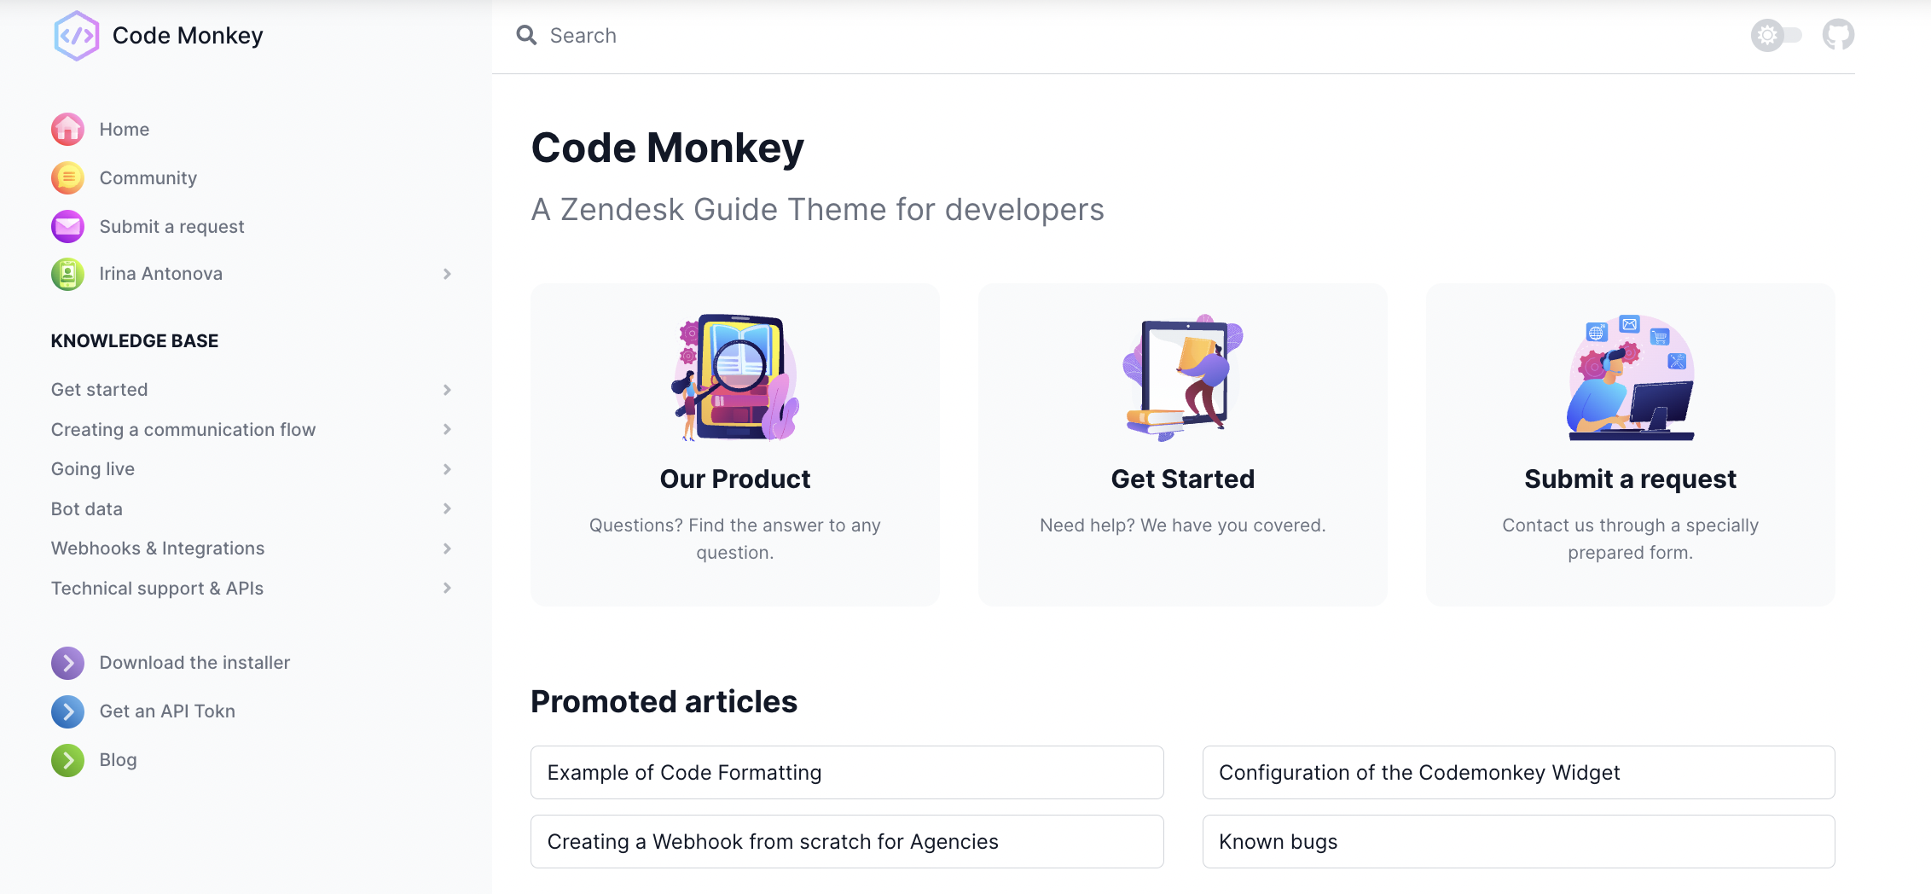Click the green Irina Antonova profile icon

tap(67, 275)
